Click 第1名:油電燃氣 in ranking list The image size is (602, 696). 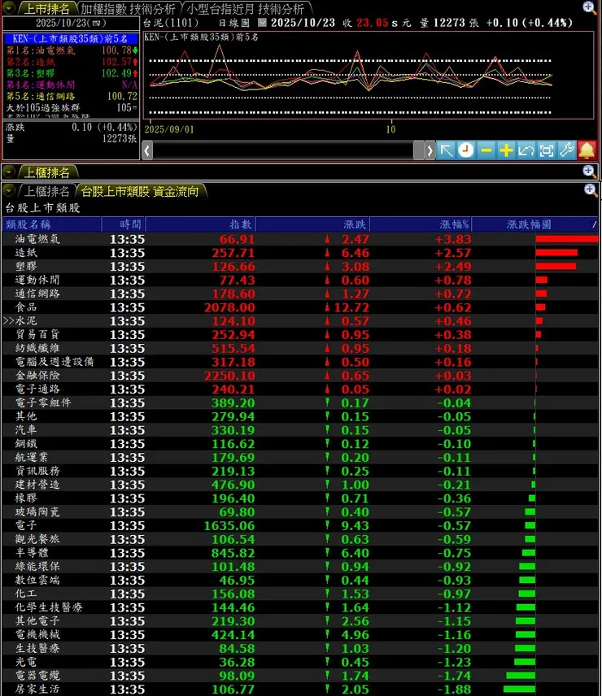pyautogui.click(x=71, y=50)
